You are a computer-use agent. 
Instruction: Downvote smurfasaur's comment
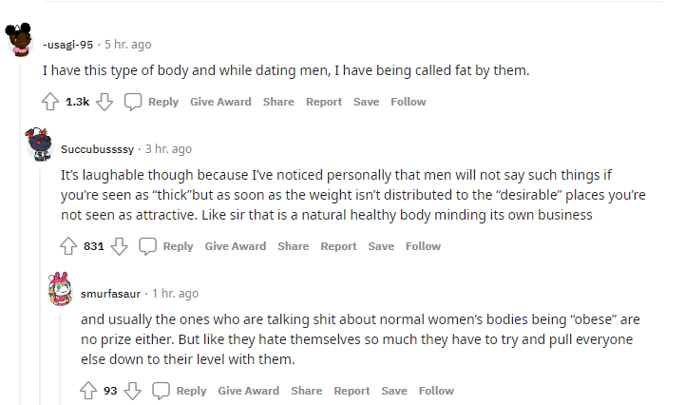[x=132, y=390]
